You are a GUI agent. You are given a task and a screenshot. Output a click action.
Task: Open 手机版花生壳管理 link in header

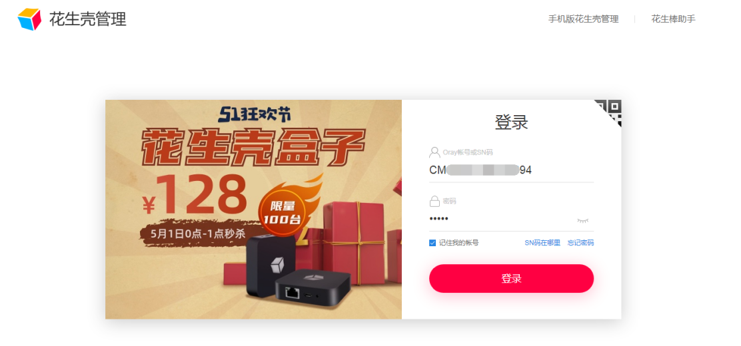(583, 19)
